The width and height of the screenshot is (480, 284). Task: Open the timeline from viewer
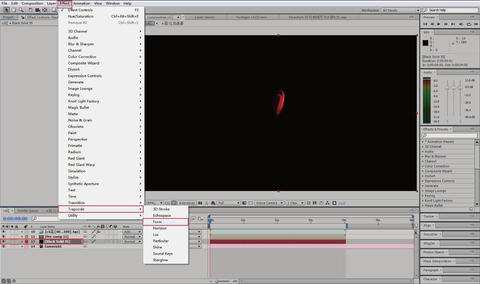(x=321, y=203)
